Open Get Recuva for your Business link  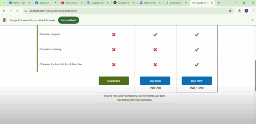point(134,100)
